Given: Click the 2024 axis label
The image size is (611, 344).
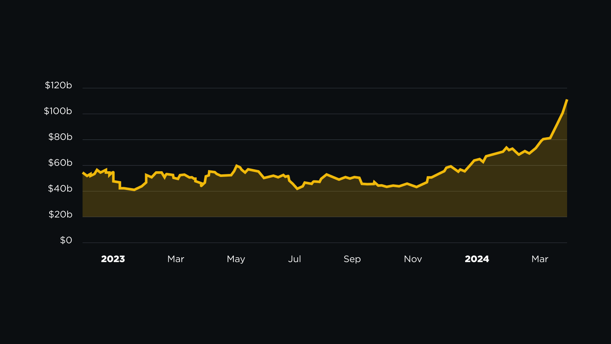Looking at the screenshot, I should pos(477,259).
